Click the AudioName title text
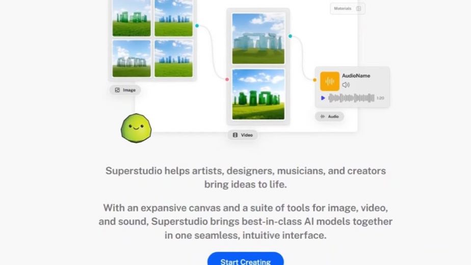This screenshot has width=471, height=265. point(356,76)
